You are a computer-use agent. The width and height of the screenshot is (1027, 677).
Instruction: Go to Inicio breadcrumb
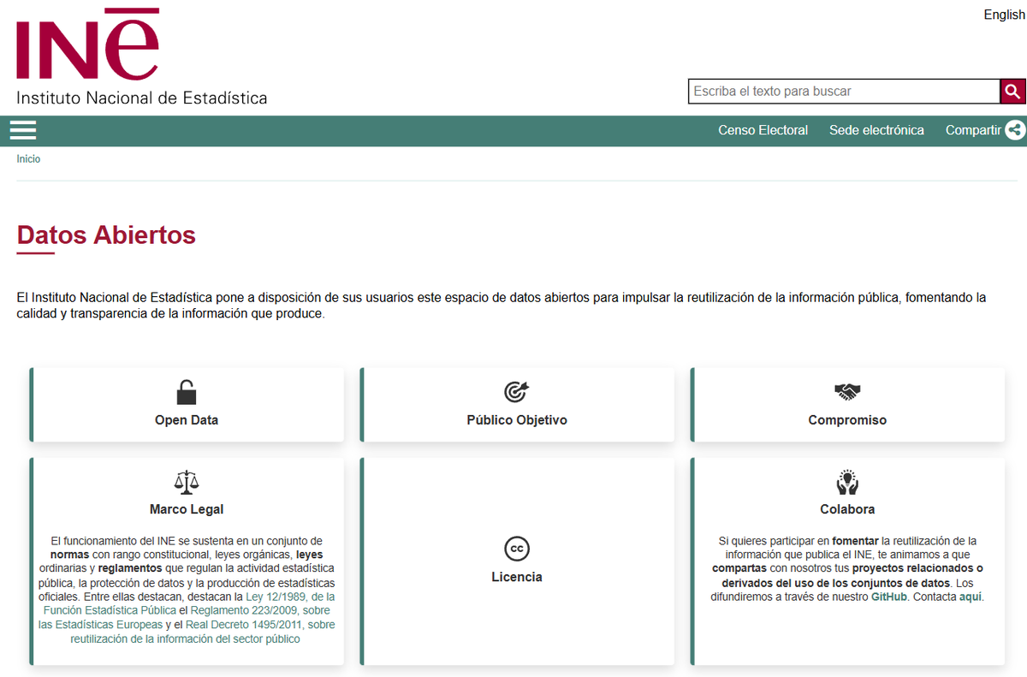click(x=28, y=159)
